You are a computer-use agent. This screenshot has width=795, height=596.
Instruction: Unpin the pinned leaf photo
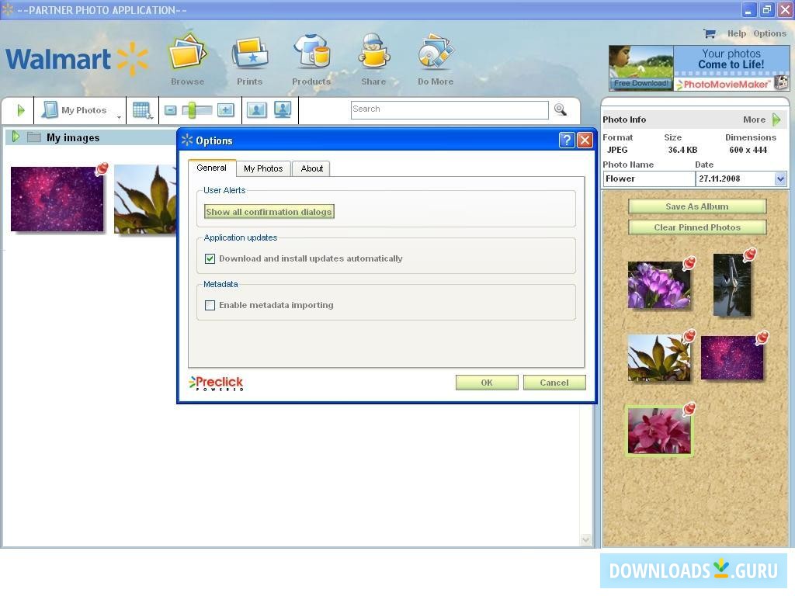(x=689, y=336)
